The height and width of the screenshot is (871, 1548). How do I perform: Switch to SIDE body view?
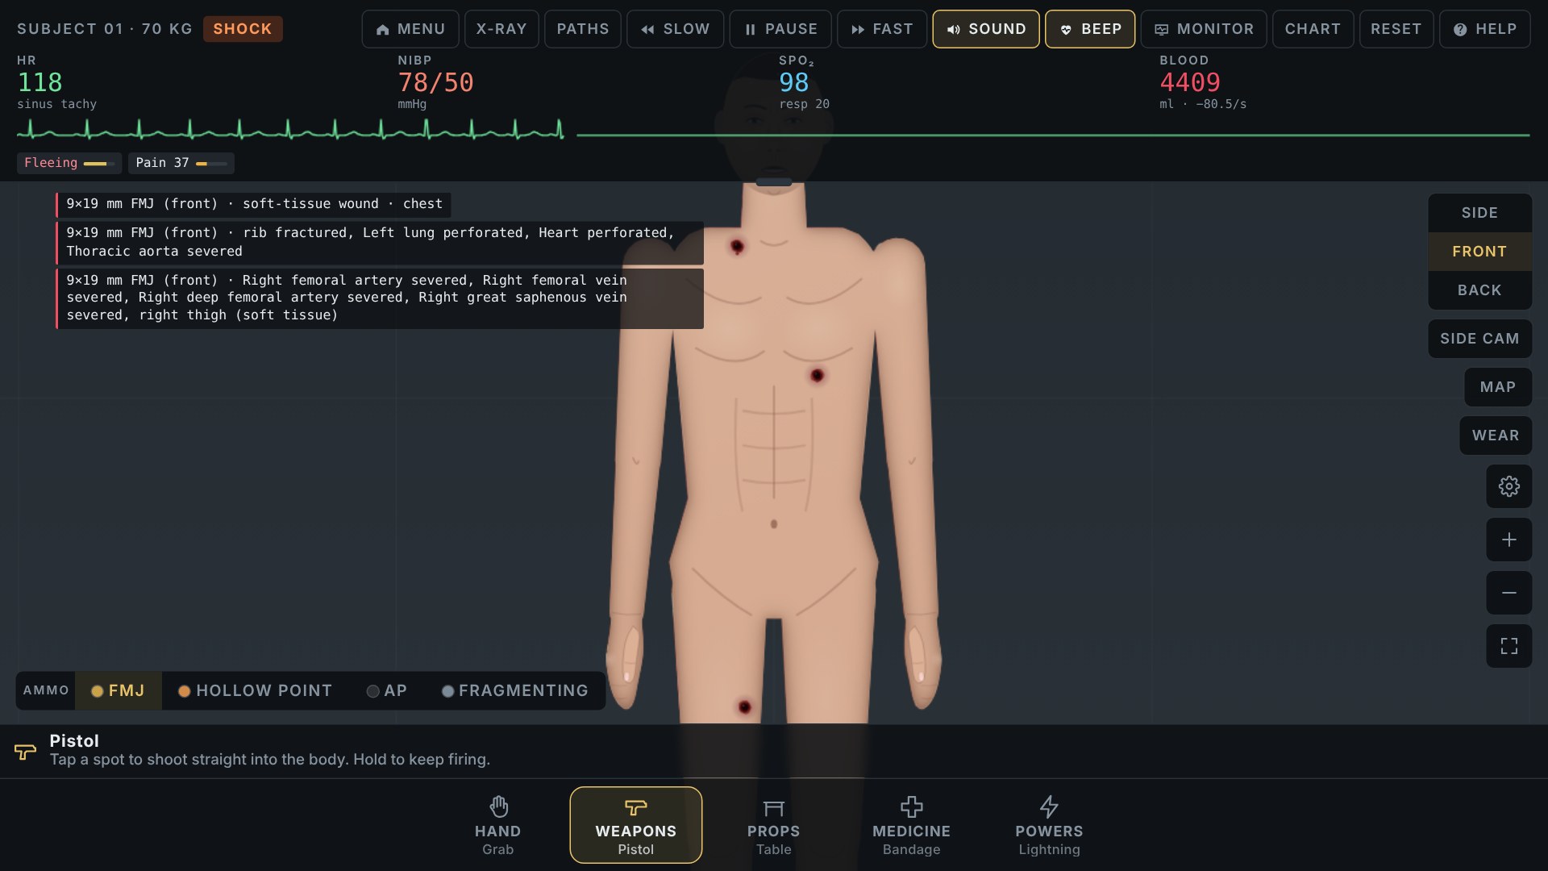pyautogui.click(x=1479, y=213)
